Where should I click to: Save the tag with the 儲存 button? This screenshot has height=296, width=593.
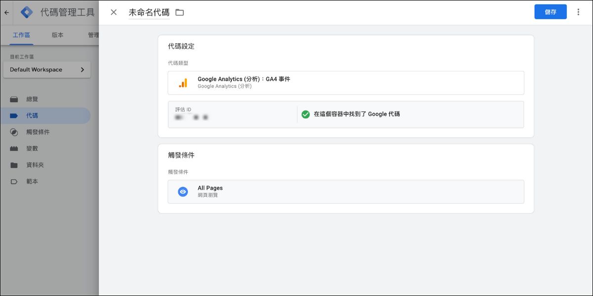click(551, 12)
